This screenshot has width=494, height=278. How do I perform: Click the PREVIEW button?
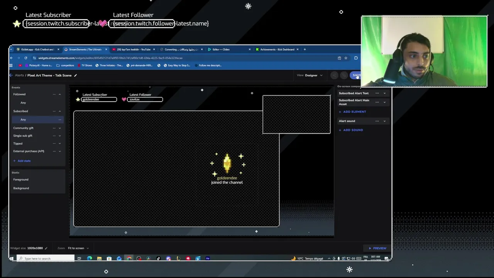tap(377, 248)
